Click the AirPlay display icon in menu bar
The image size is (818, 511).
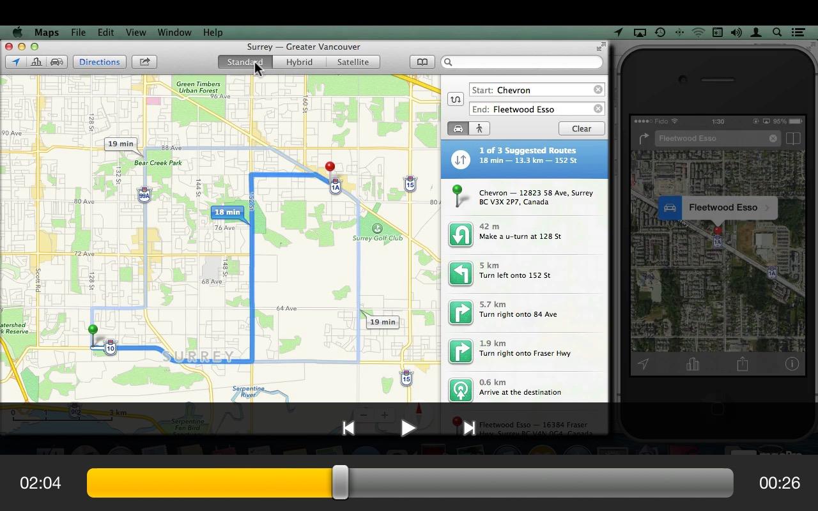[x=640, y=33]
